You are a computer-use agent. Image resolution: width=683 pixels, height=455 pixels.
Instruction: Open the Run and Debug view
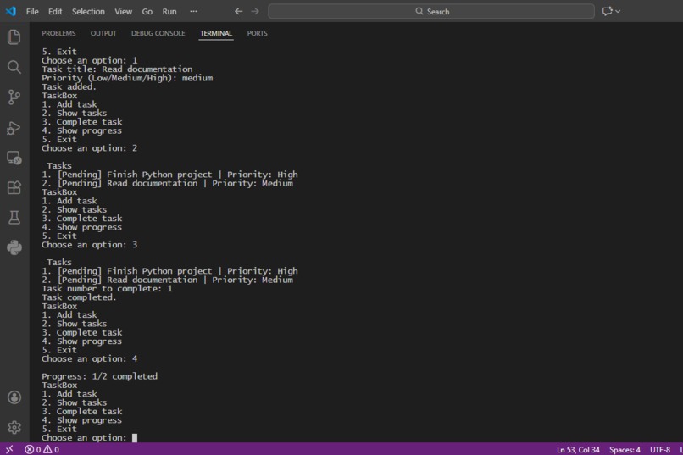(x=14, y=128)
